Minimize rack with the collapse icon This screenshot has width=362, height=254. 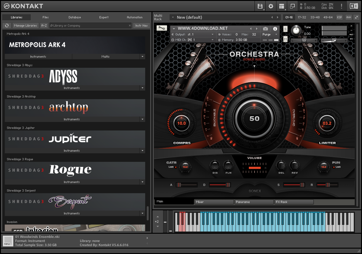[357, 17]
